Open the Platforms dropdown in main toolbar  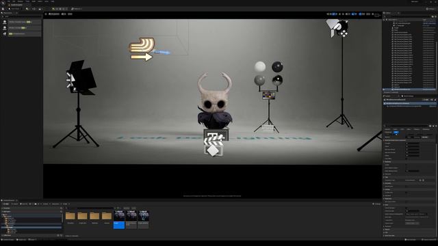(x=77, y=9)
